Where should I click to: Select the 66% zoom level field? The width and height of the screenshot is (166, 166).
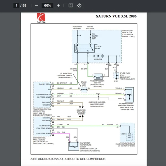[x=47, y=6]
